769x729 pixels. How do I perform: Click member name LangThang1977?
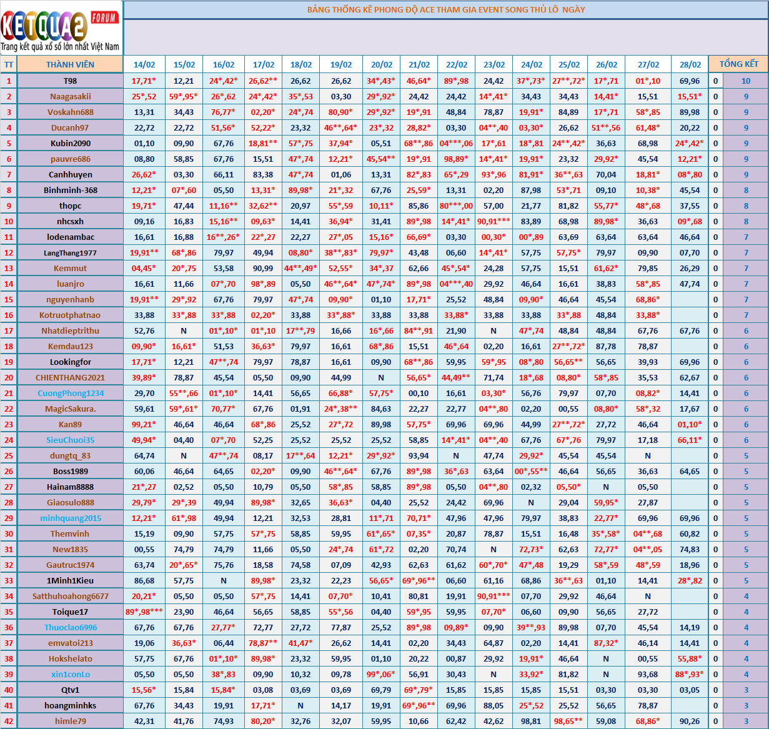[70, 252]
